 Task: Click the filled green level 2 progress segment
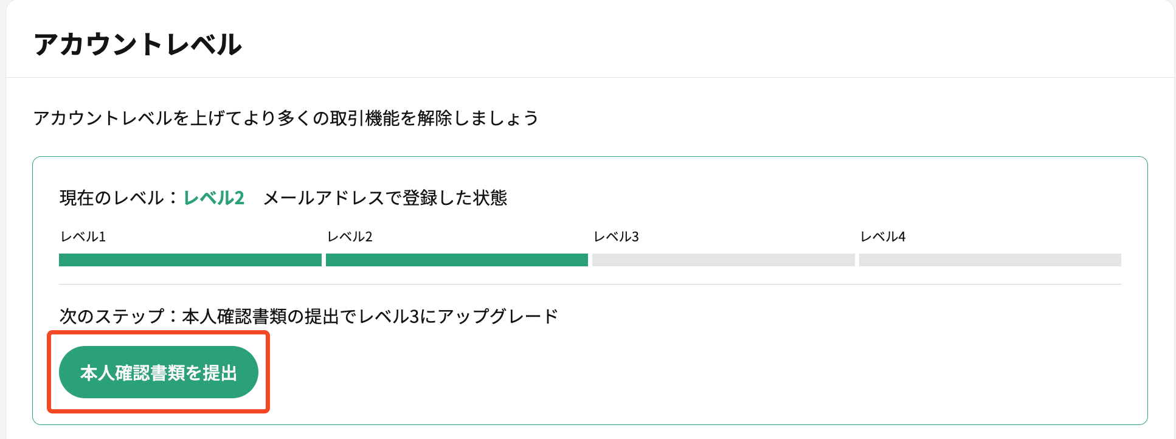pyautogui.click(x=457, y=260)
